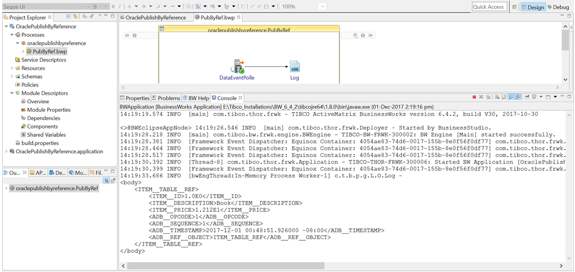
Task: Click Open Console icon
Action: (548, 97)
